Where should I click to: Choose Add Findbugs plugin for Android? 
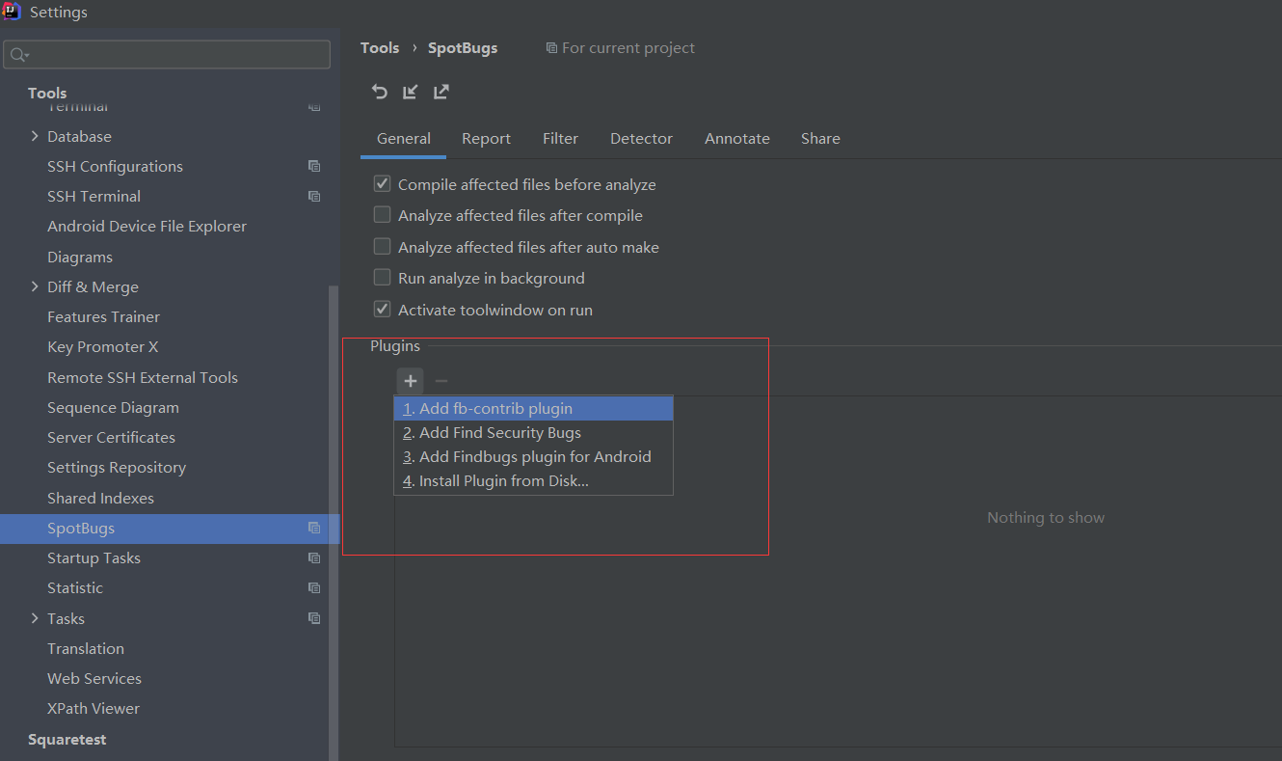533,456
